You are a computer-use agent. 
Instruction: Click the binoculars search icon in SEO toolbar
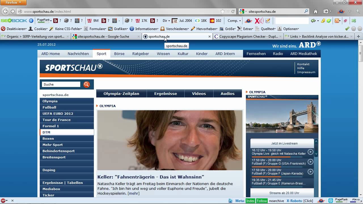click(313, 21)
